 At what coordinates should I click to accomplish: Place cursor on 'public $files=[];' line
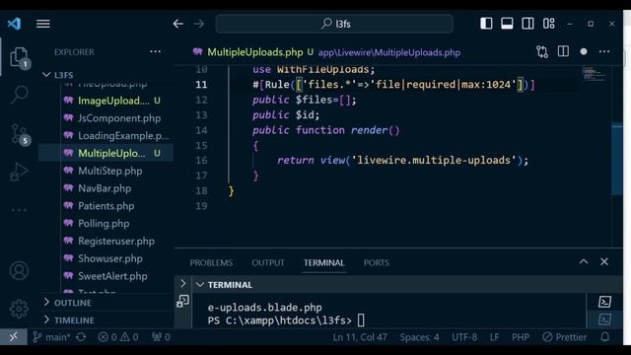[x=305, y=100]
